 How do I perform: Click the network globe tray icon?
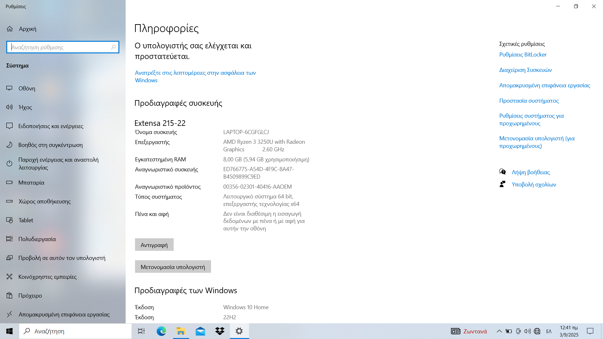pos(537,331)
